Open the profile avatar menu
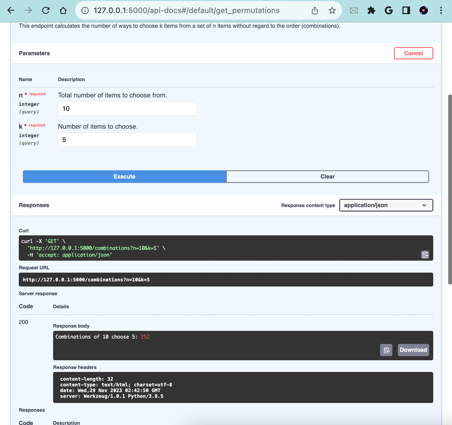The image size is (452, 425). 423,10
